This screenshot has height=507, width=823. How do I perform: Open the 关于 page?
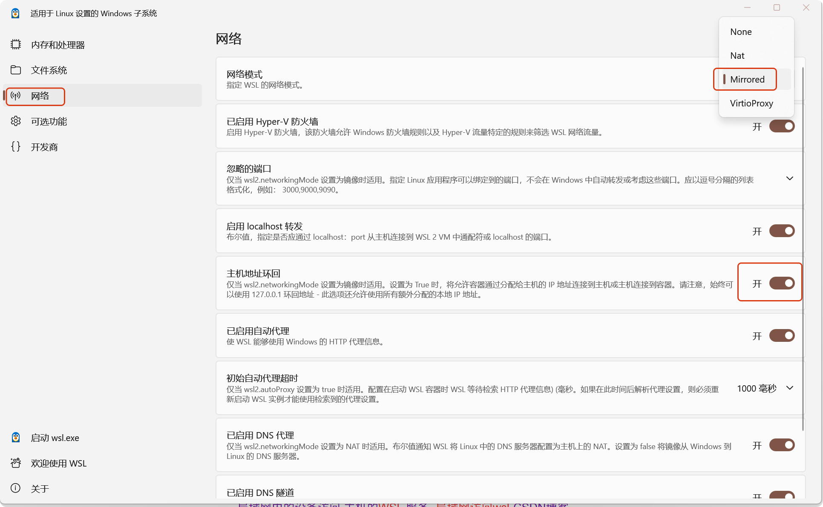(x=102, y=489)
